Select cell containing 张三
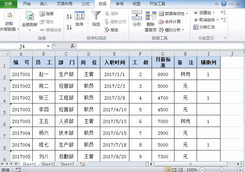245x172 pixels. coord(44,98)
